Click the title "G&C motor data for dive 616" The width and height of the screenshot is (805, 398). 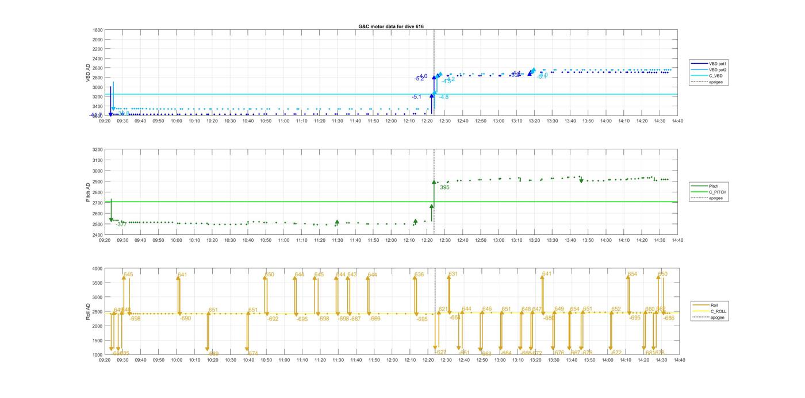(390, 26)
